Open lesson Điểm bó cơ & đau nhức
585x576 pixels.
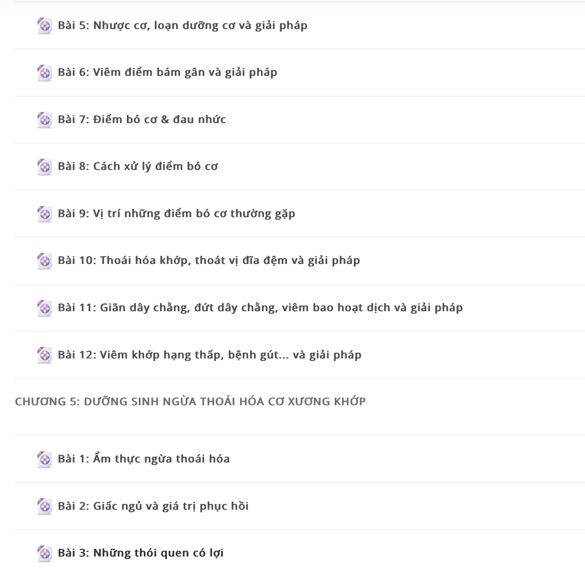coord(142,120)
